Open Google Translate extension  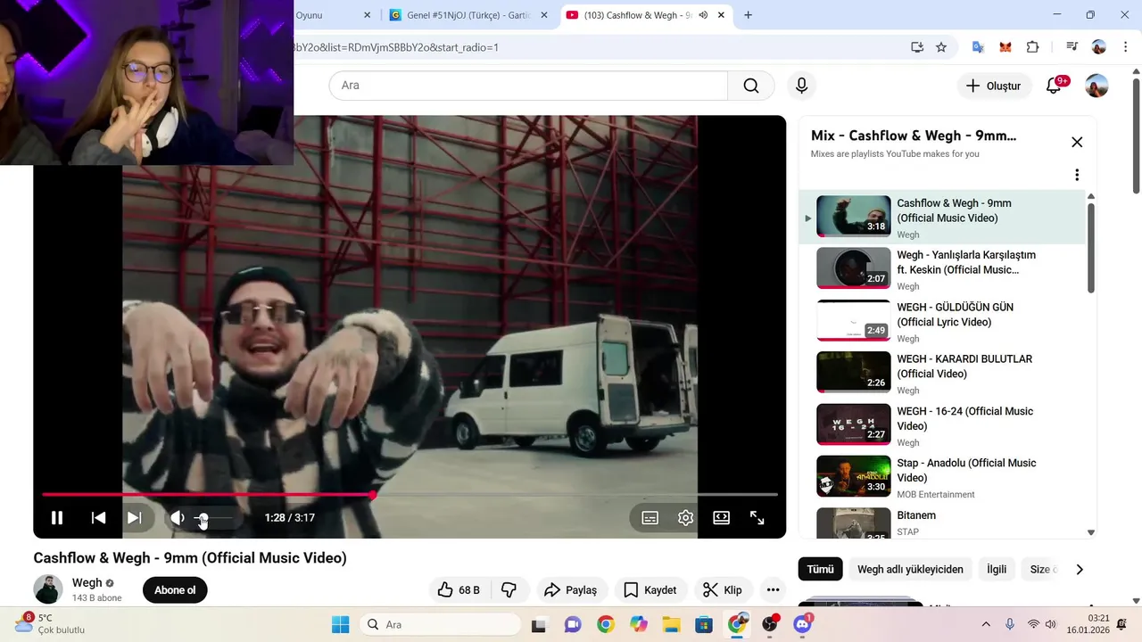(978, 47)
